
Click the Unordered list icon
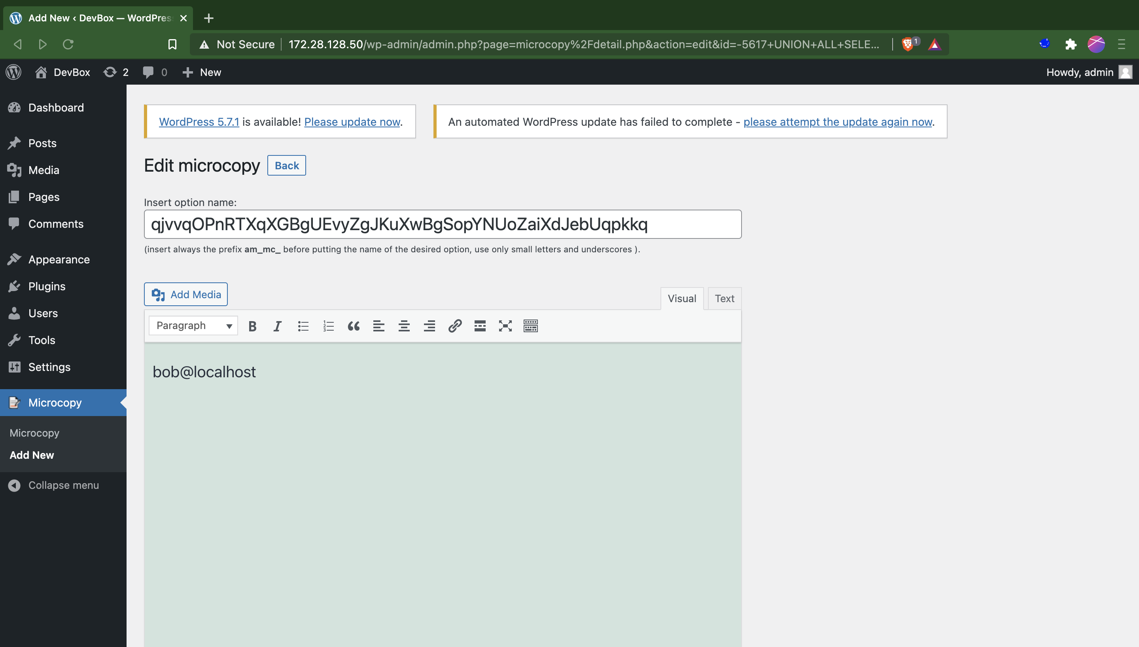point(303,325)
